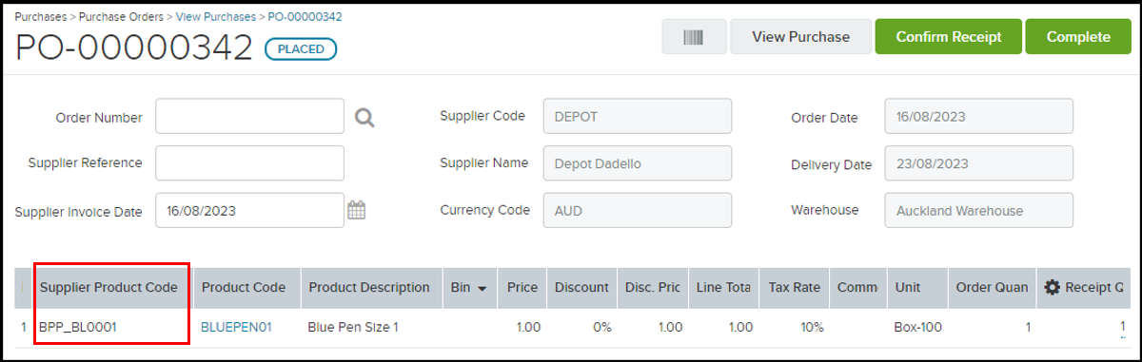Click the Complete button

[x=1078, y=37]
